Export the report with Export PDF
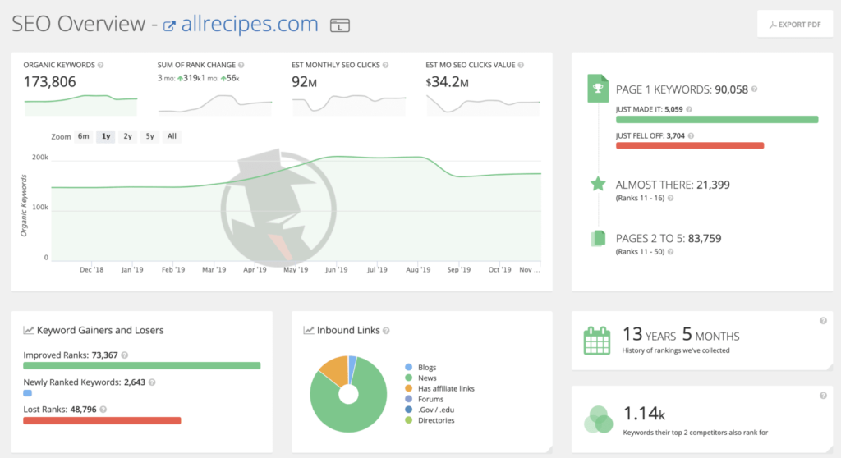 [x=795, y=24]
